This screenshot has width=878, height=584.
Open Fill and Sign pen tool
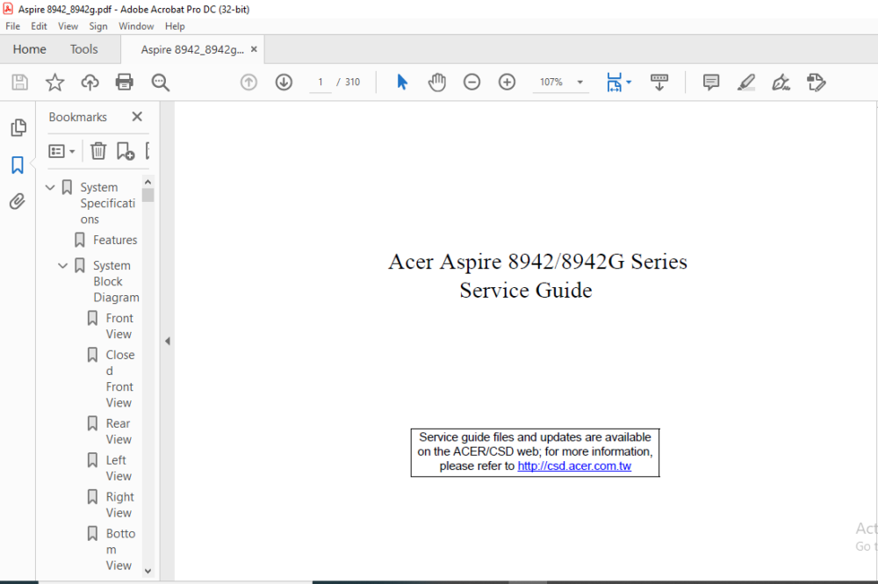tap(781, 83)
